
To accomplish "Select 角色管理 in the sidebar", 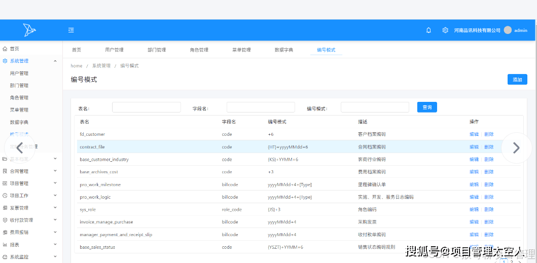I will click(19, 98).
